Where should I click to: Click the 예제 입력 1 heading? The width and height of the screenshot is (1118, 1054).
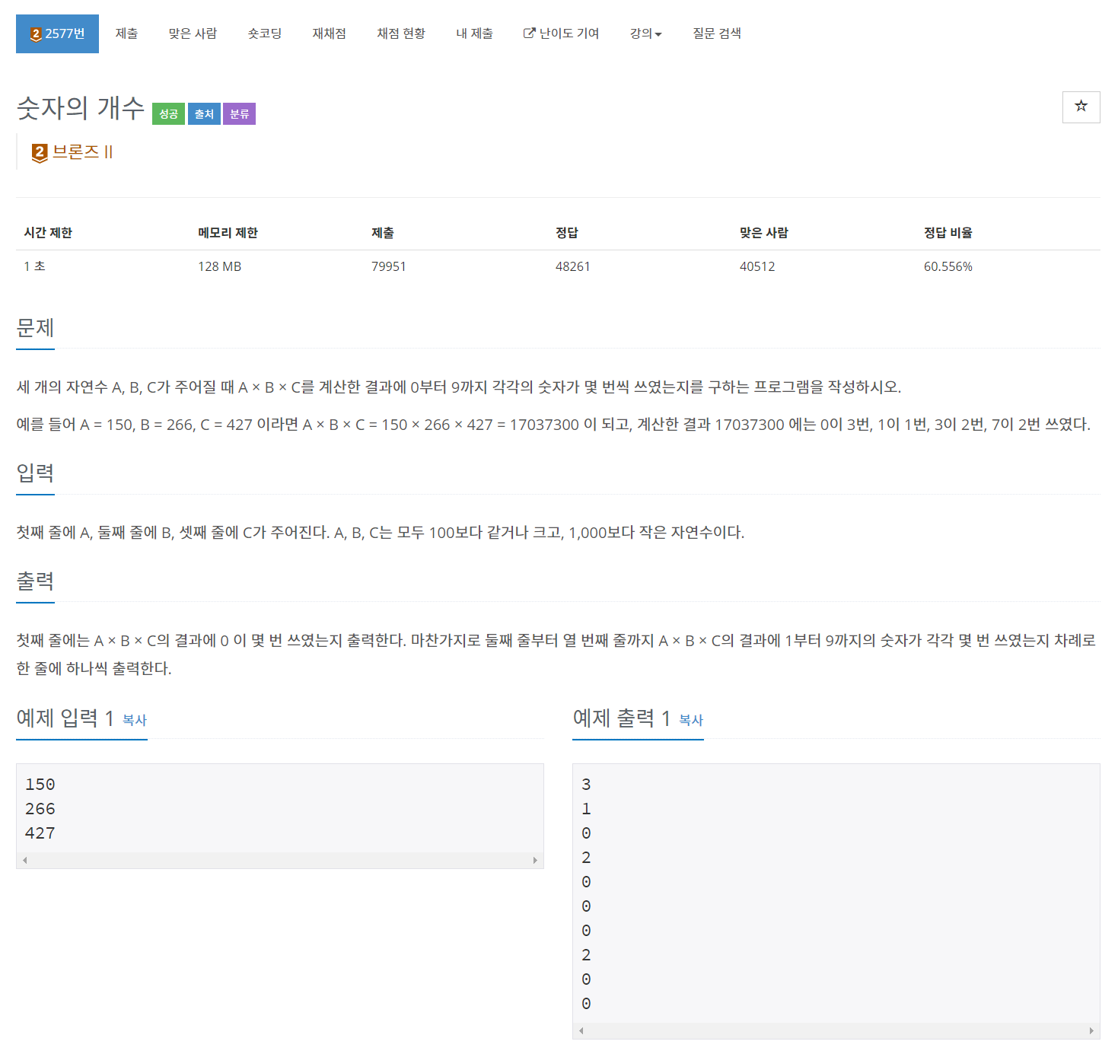(65, 718)
